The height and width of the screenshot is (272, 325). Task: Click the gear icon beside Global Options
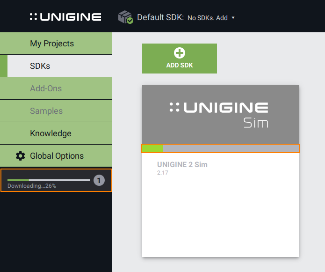tap(20, 156)
